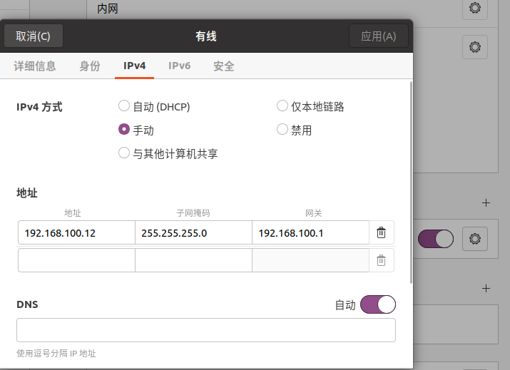The width and height of the screenshot is (510, 370).
Task: Open the IPv6 tab
Action: point(179,66)
